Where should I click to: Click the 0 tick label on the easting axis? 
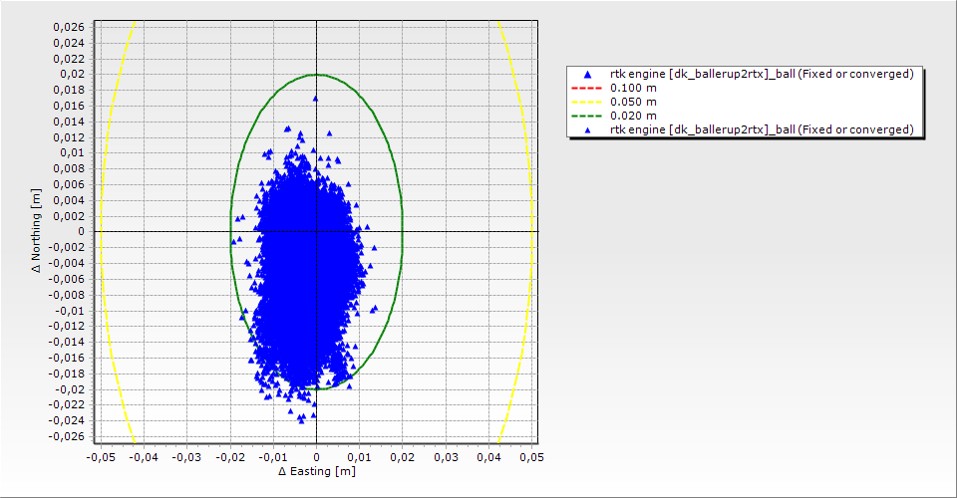coord(316,457)
